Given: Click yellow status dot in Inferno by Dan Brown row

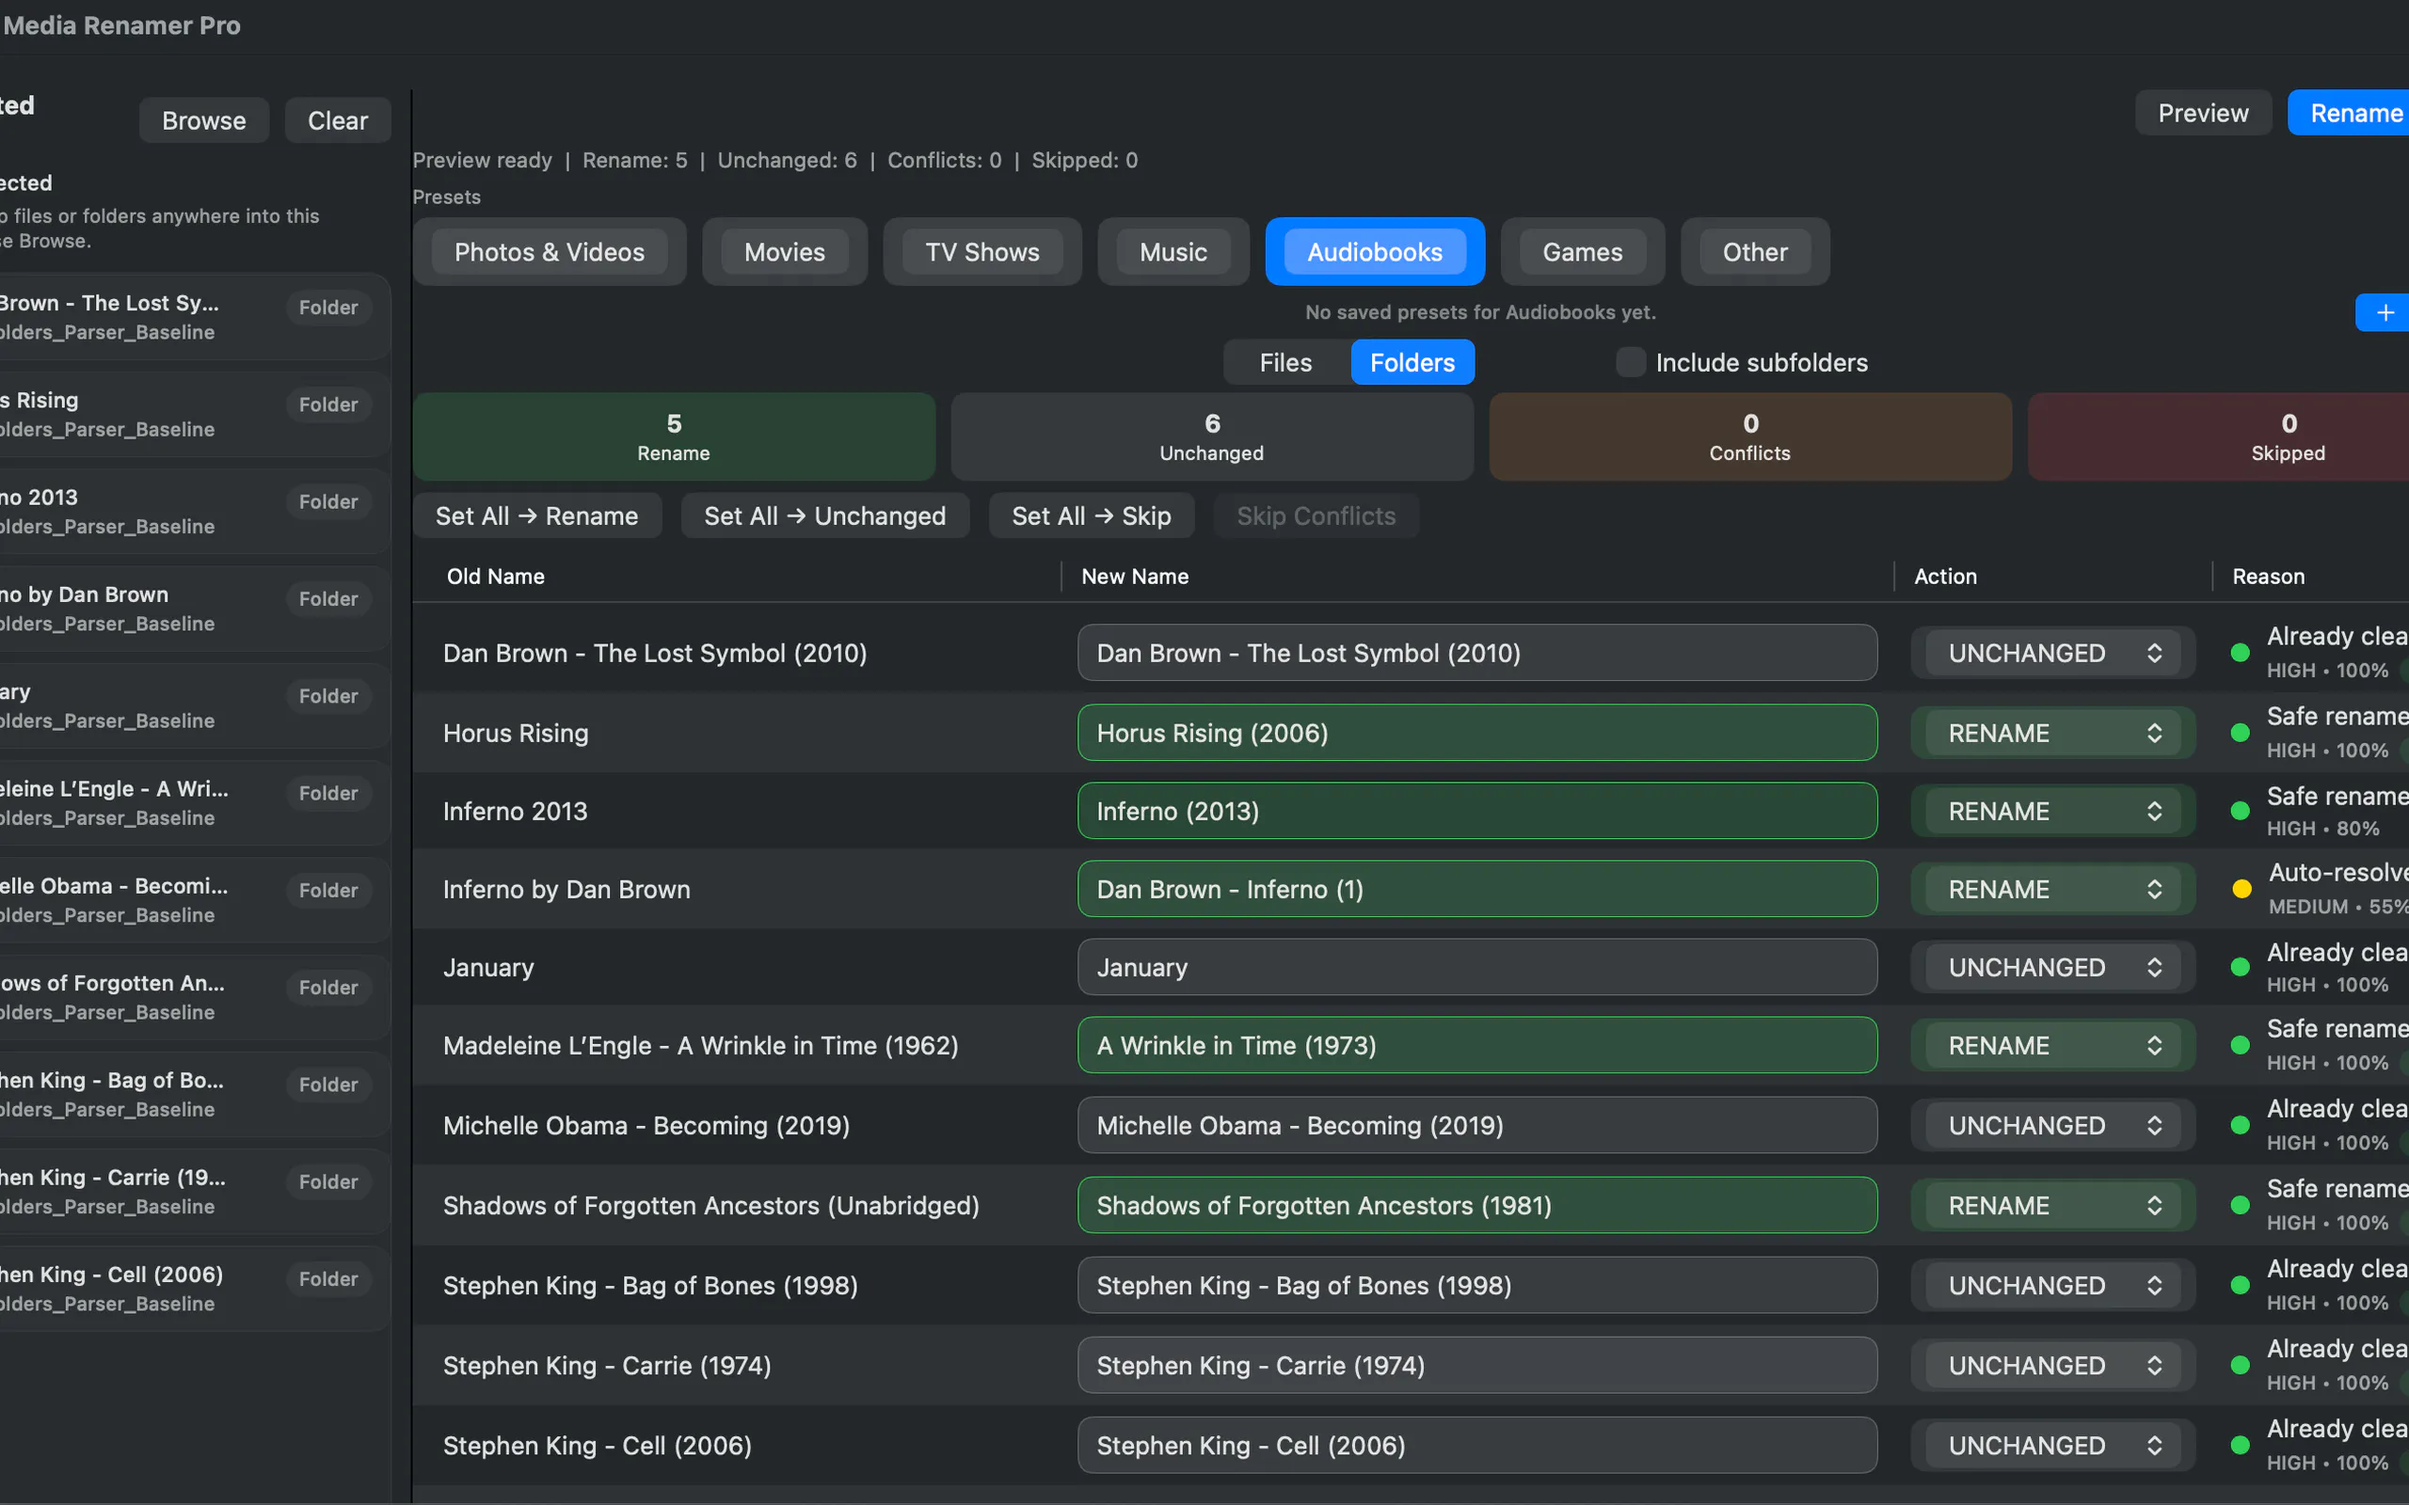Looking at the screenshot, I should [2241, 889].
